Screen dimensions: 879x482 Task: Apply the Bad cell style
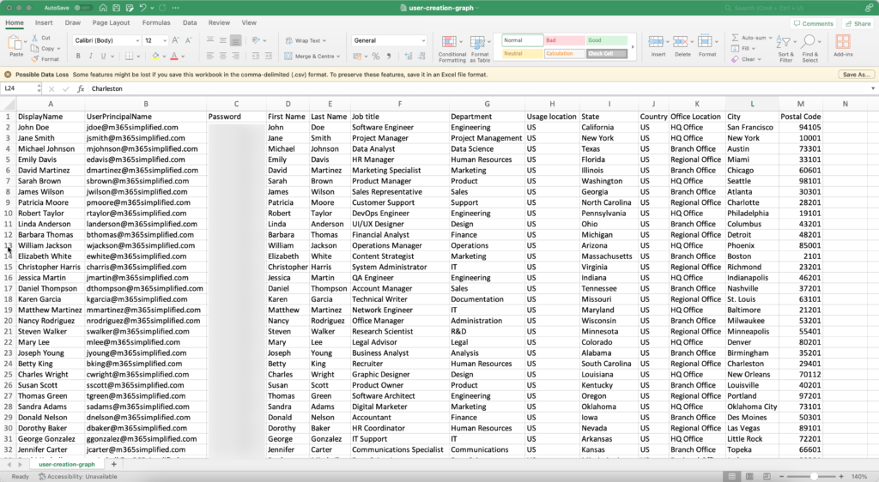tap(565, 40)
